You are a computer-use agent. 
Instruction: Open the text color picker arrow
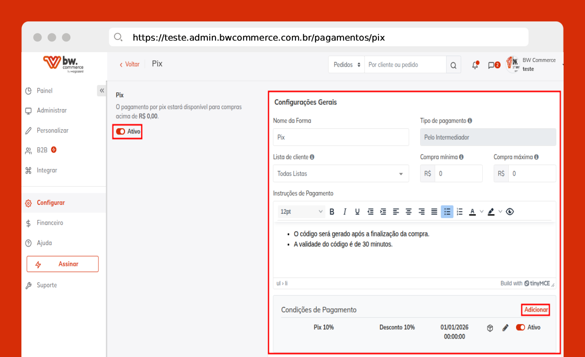482,212
